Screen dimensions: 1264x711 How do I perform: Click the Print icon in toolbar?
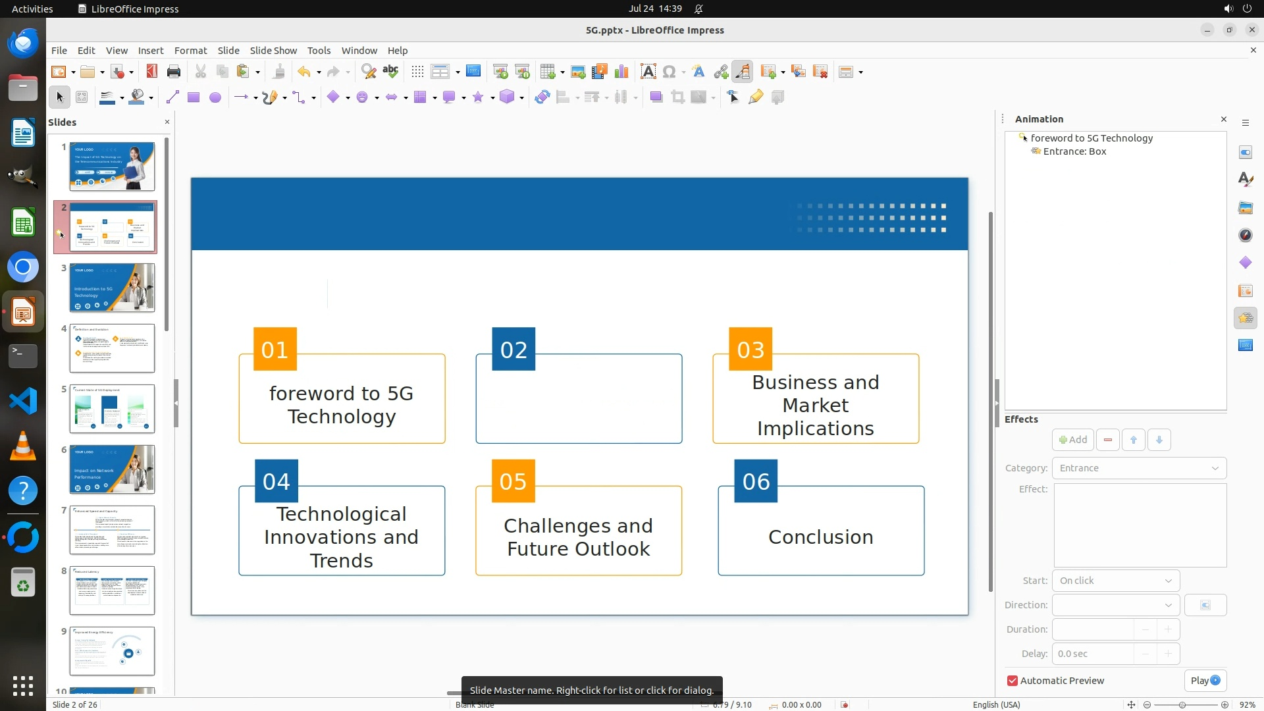coord(174,72)
